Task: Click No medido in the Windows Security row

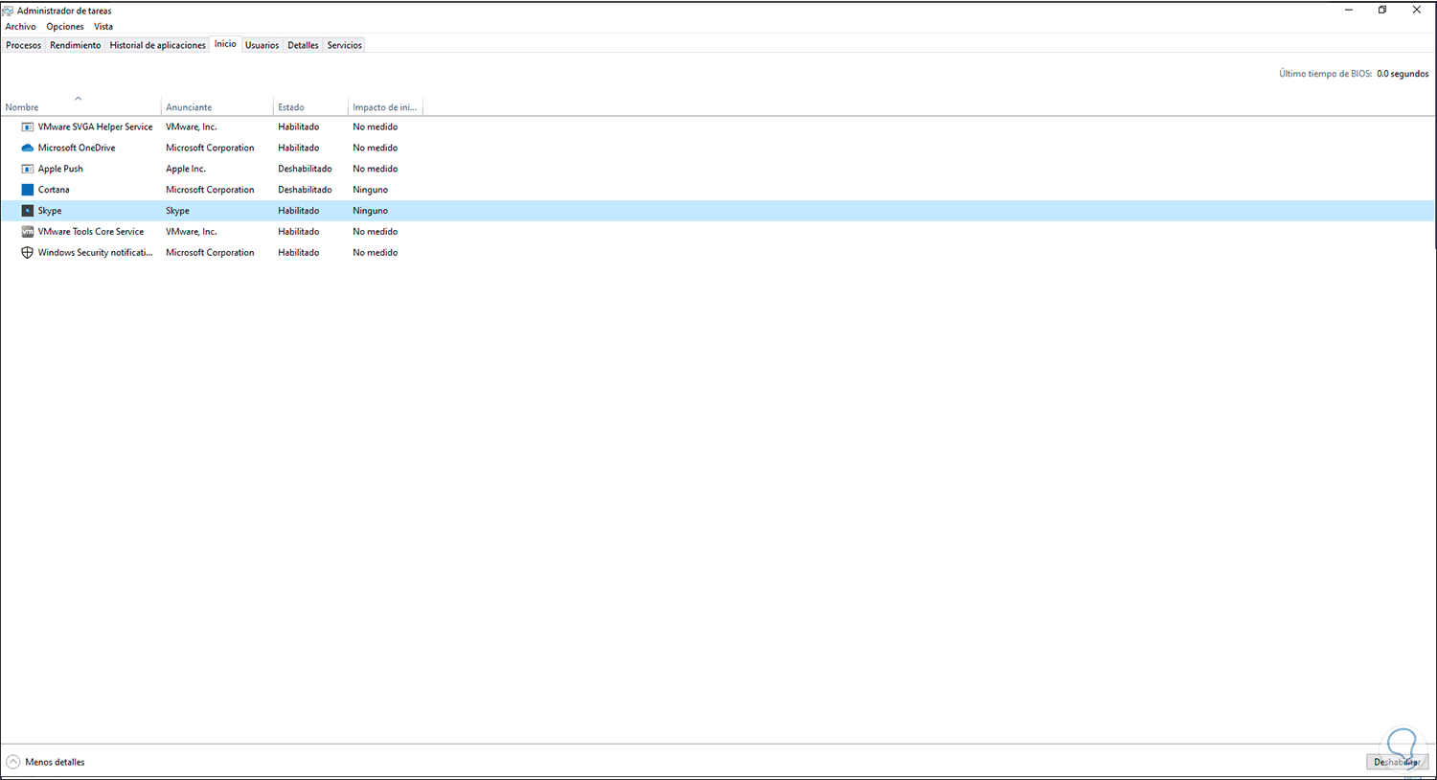Action: 375,253
